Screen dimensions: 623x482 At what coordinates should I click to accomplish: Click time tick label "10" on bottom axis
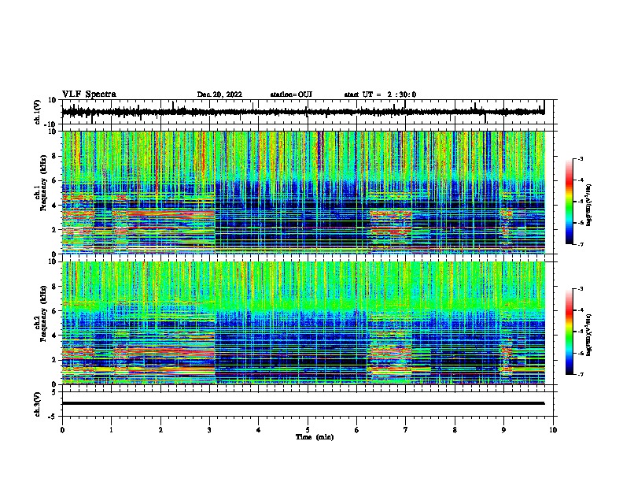[x=553, y=430]
